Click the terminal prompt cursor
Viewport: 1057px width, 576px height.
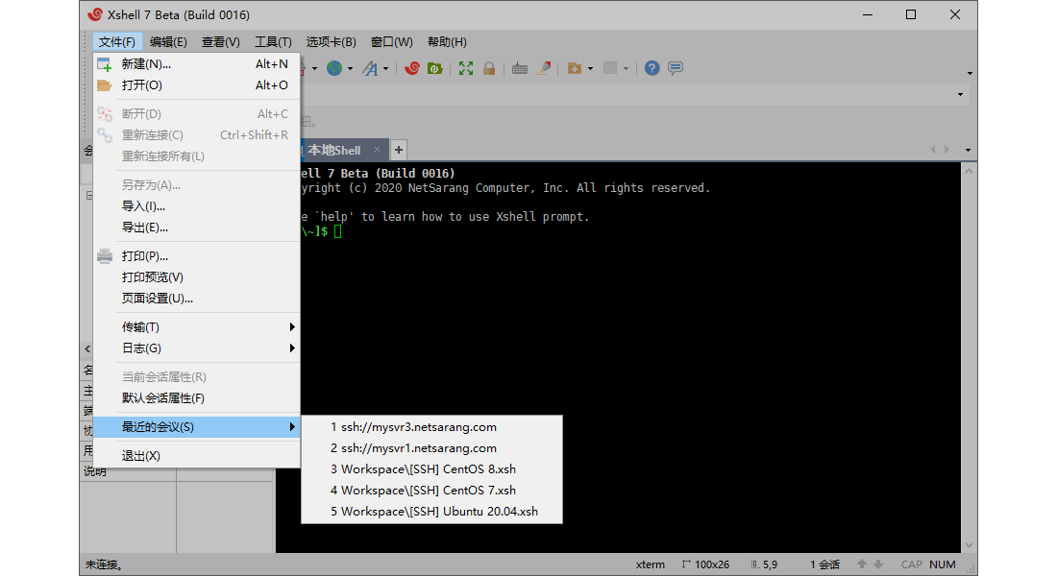pyautogui.click(x=337, y=231)
